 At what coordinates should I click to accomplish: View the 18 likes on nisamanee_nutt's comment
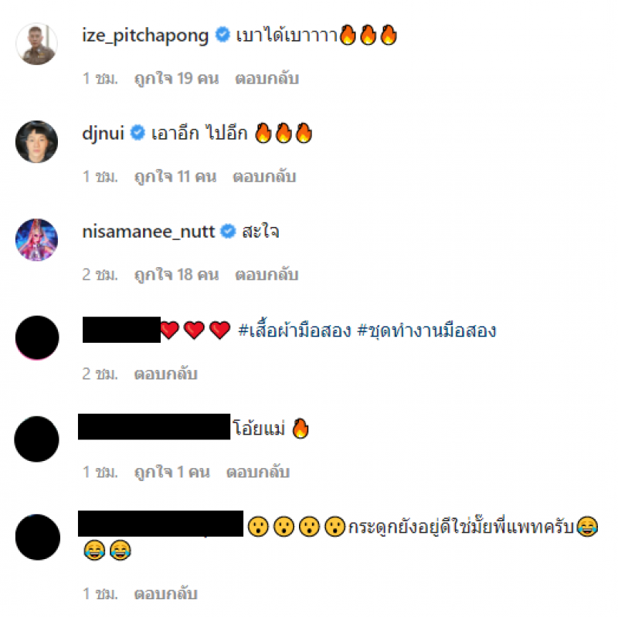(177, 275)
